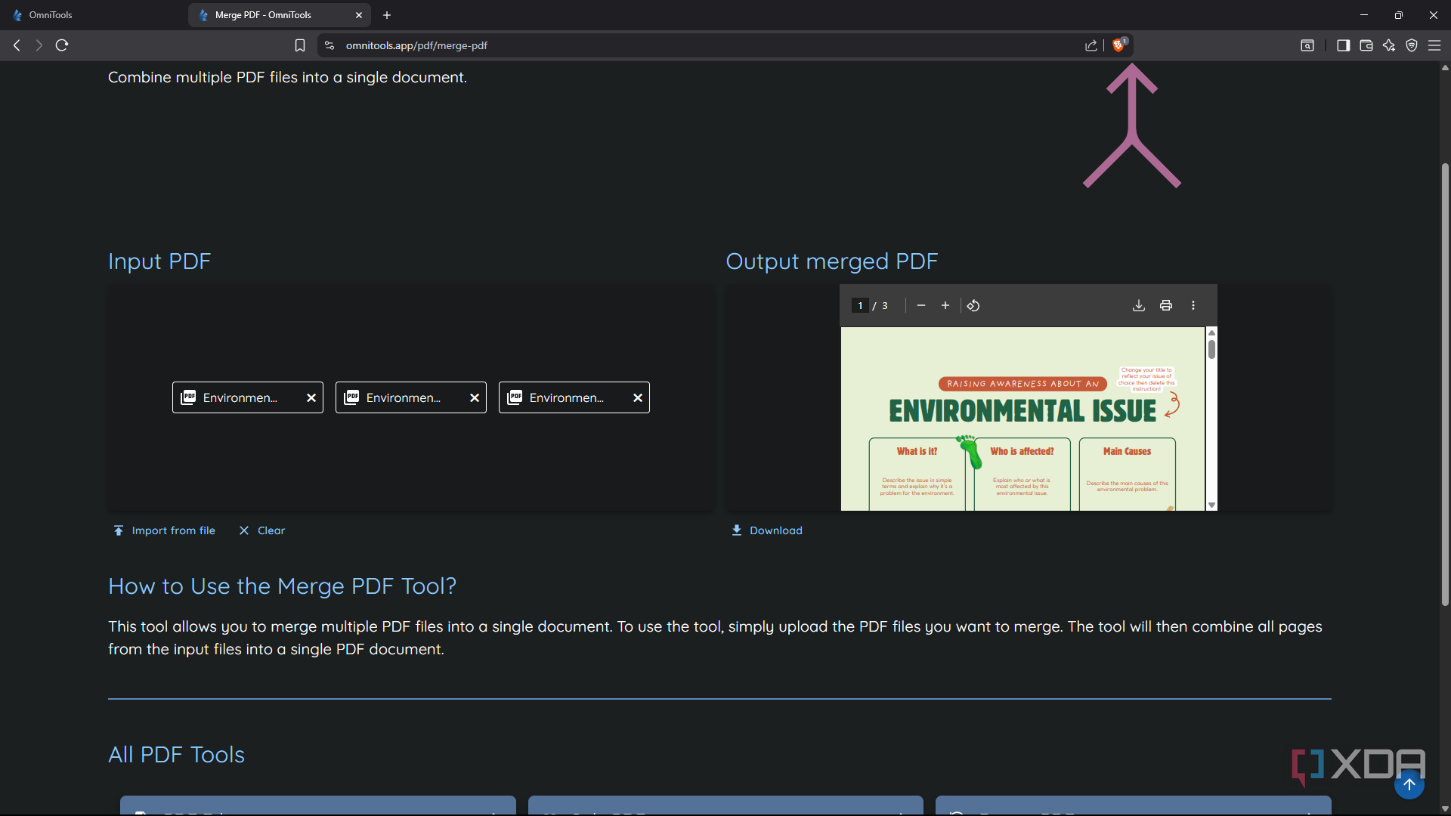Open the PDF viewer more options menu
Screen dimensions: 1451x816
[1193, 305]
